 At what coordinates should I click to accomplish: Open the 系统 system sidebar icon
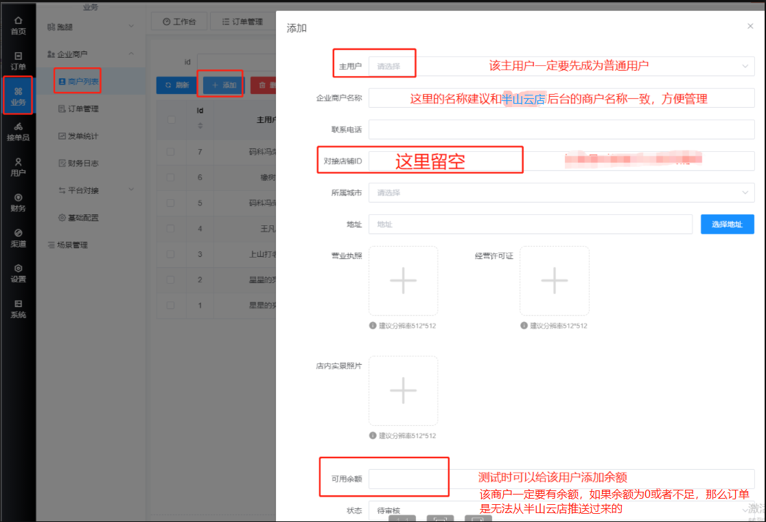[x=18, y=309]
